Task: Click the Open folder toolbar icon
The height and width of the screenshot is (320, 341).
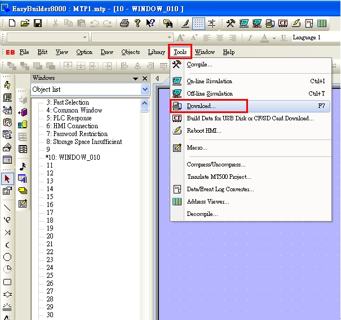Action: (x=25, y=23)
